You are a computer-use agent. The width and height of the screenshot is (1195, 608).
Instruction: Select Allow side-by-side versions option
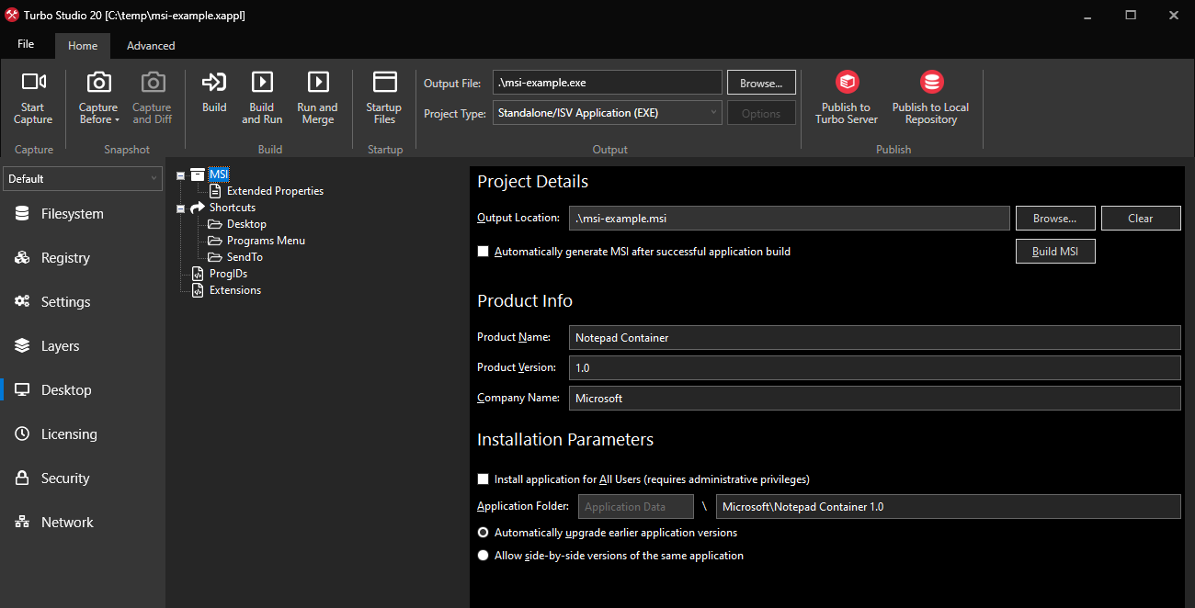point(484,555)
